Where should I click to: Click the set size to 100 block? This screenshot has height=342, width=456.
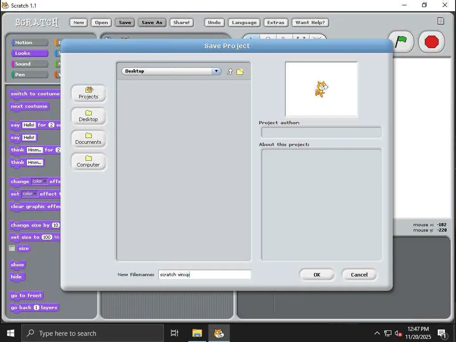click(35, 237)
